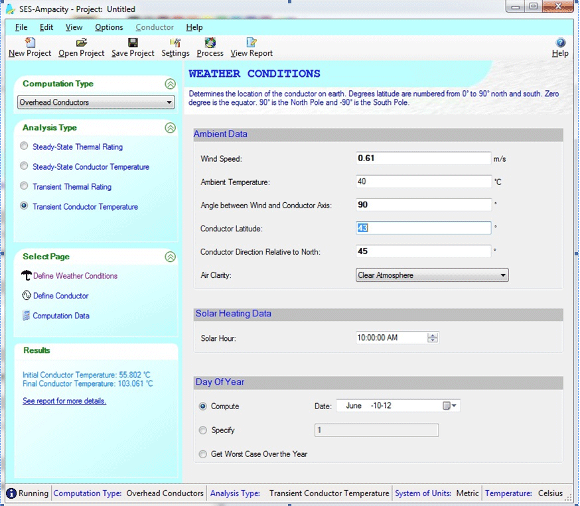Viewport: 580px width, 506px height.
Task: Click the SES-Ampacity title bar app icon
Action: (11, 9)
